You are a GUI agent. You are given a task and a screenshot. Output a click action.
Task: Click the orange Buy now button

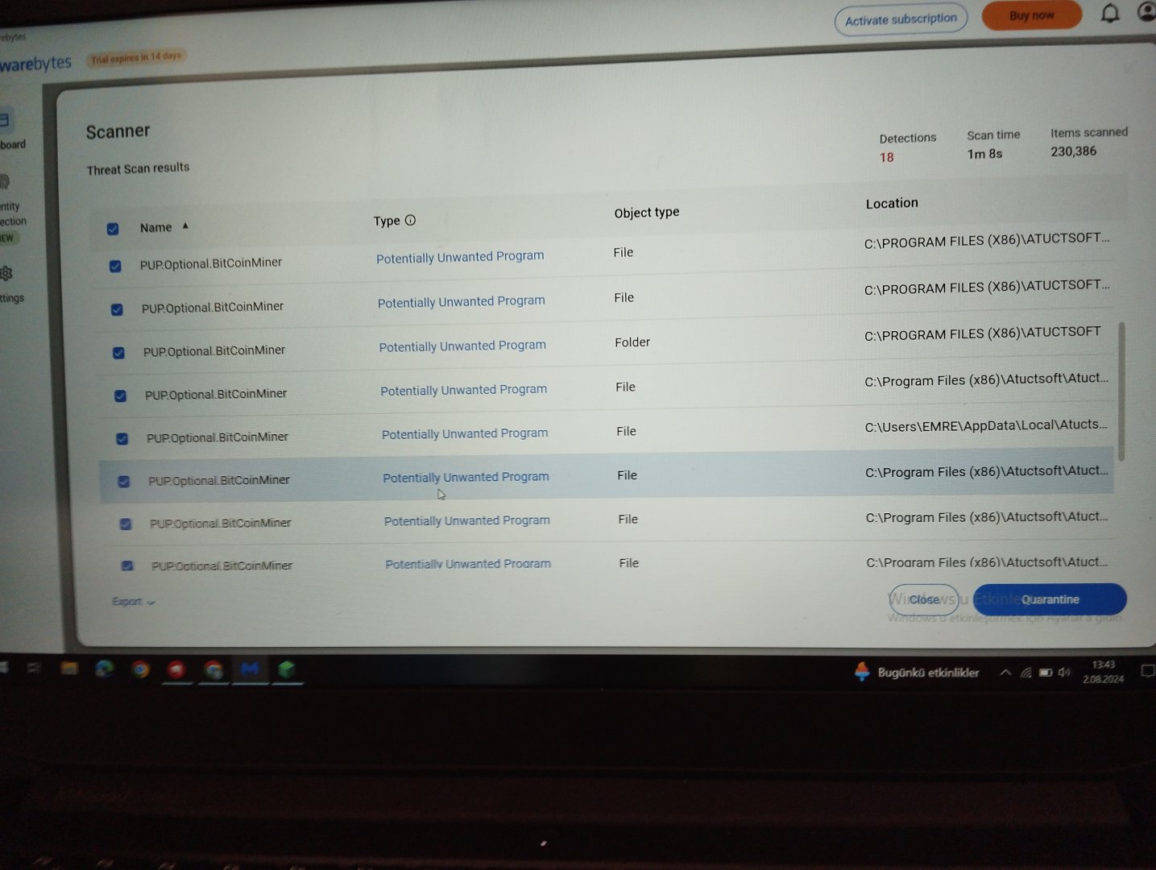pos(1031,15)
